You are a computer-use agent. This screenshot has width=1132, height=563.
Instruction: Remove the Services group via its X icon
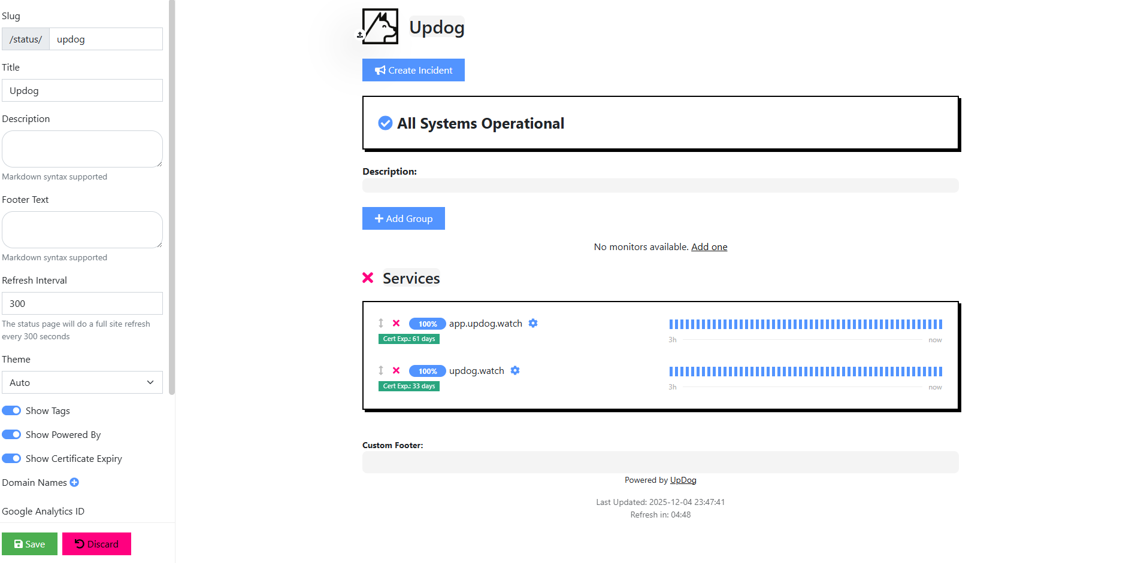pos(368,278)
